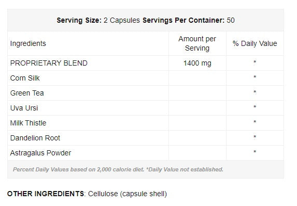Image resolution: width=297 pixels, height=206 pixels.
Task: Click the Serving Size label
Action: point(79,20)
